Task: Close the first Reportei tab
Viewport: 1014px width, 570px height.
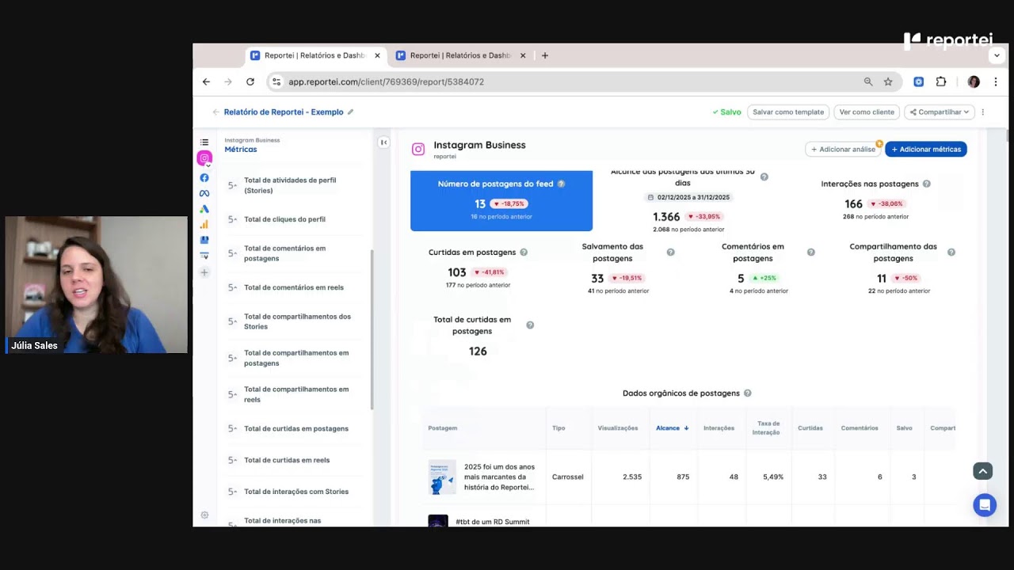Action: pyautogui.click(x=377, y=55)
